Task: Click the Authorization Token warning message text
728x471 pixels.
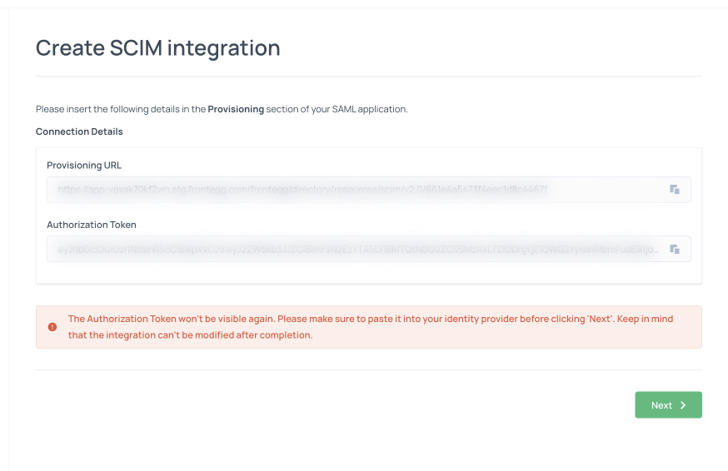Action: [370, 319]
